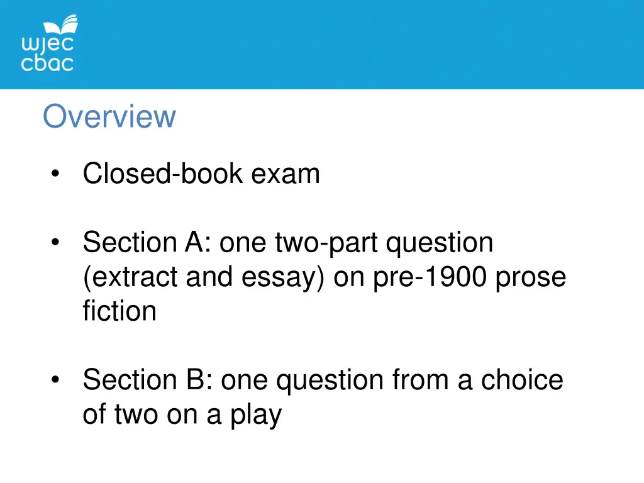644x483 pixels.
Task: Click the word 'exam' in the first bullet
Action: (x=286, y=175)
